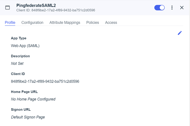Click the Web App (SAML) value
Image resolution: width=190 pixels, height=126 pixels.
click(25, 46)
